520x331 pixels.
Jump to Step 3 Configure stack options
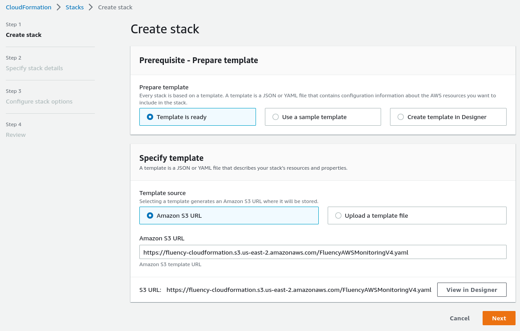39,102
